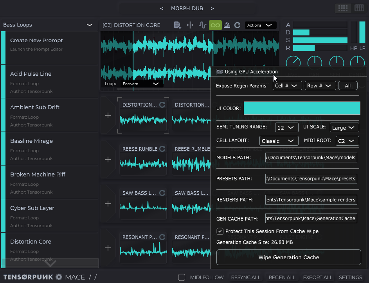Screen dimensions: 369x283
Task: Click the stacked layers icon in toolbar
Action: 227,25
